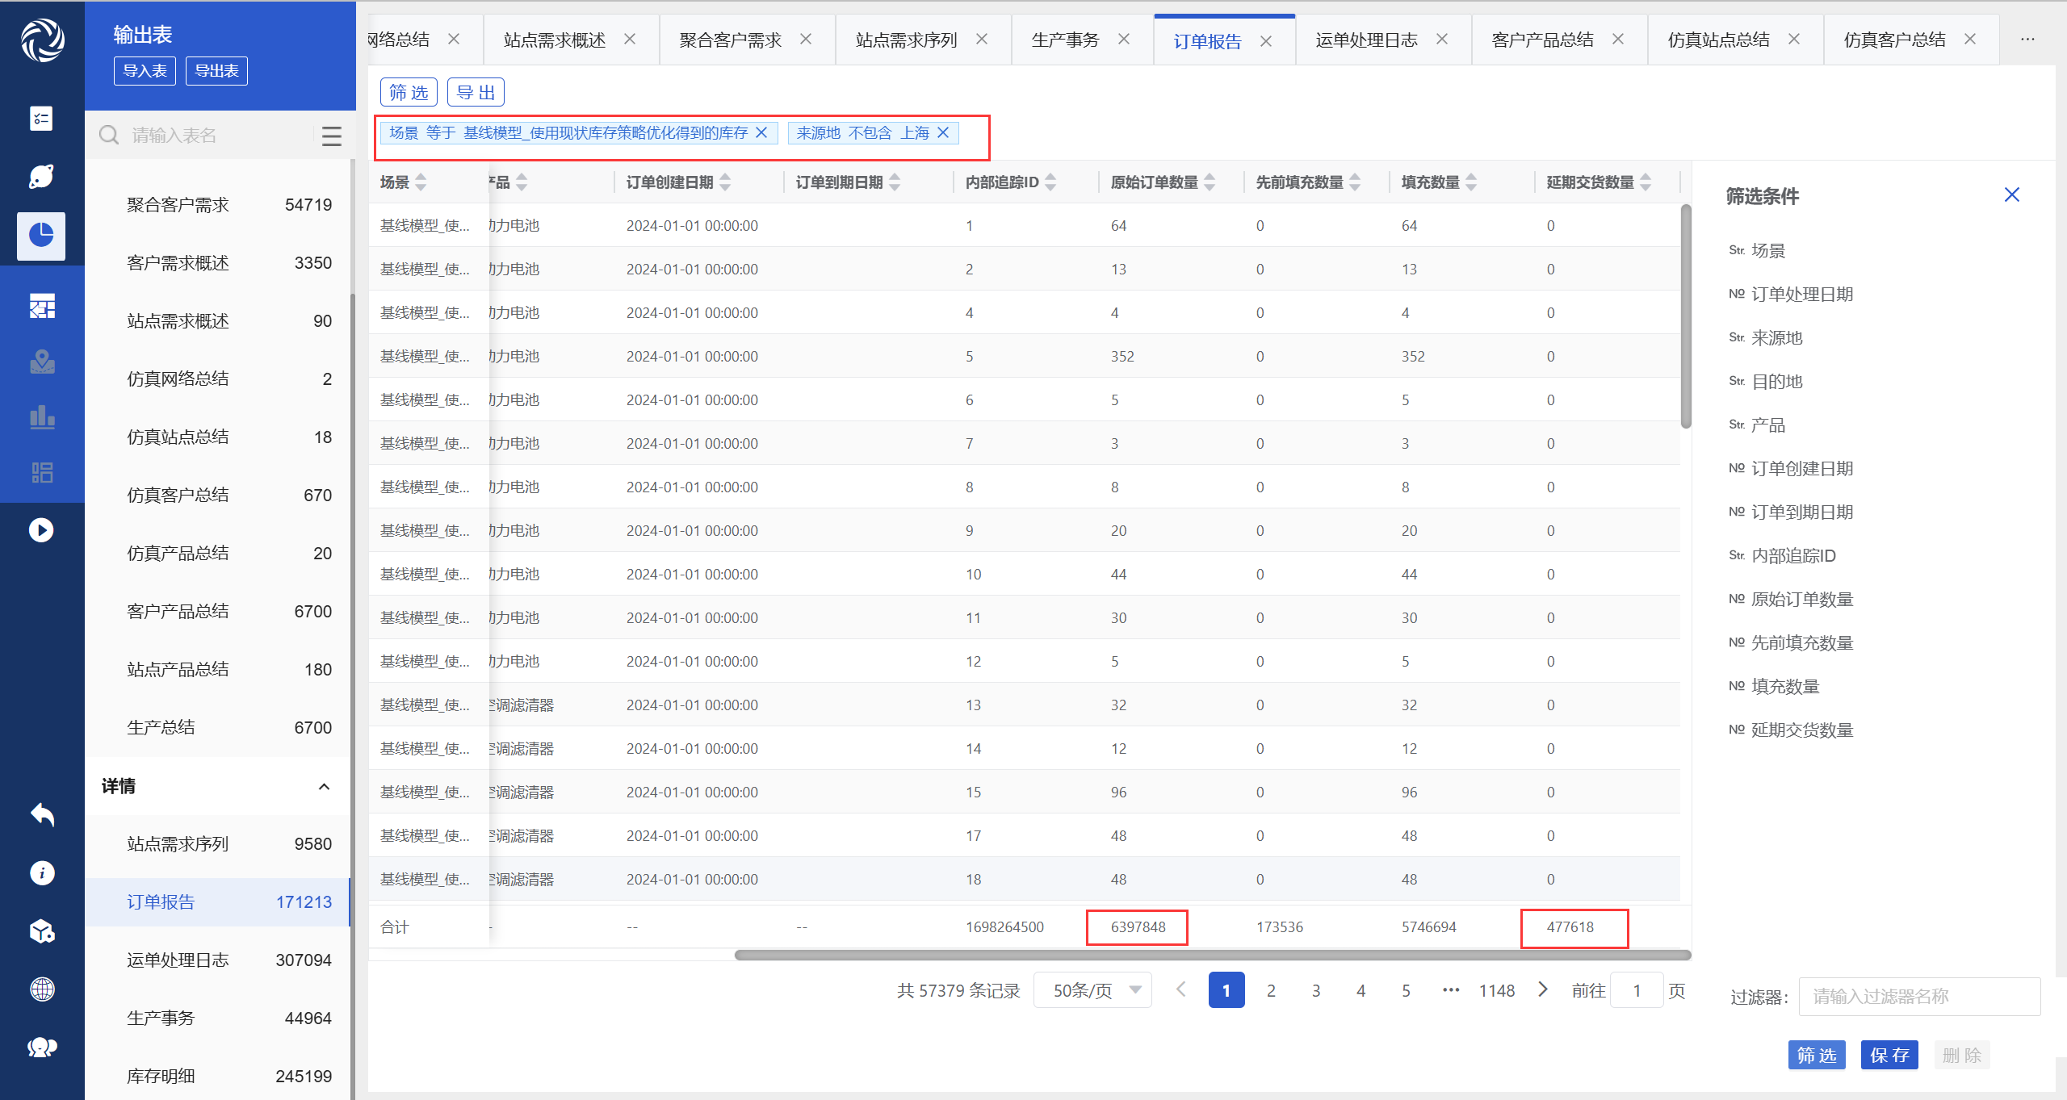Click the planet icon in left sidebar
Image resolution: width=2067 pixels, height=1100 pixels.
41,177
